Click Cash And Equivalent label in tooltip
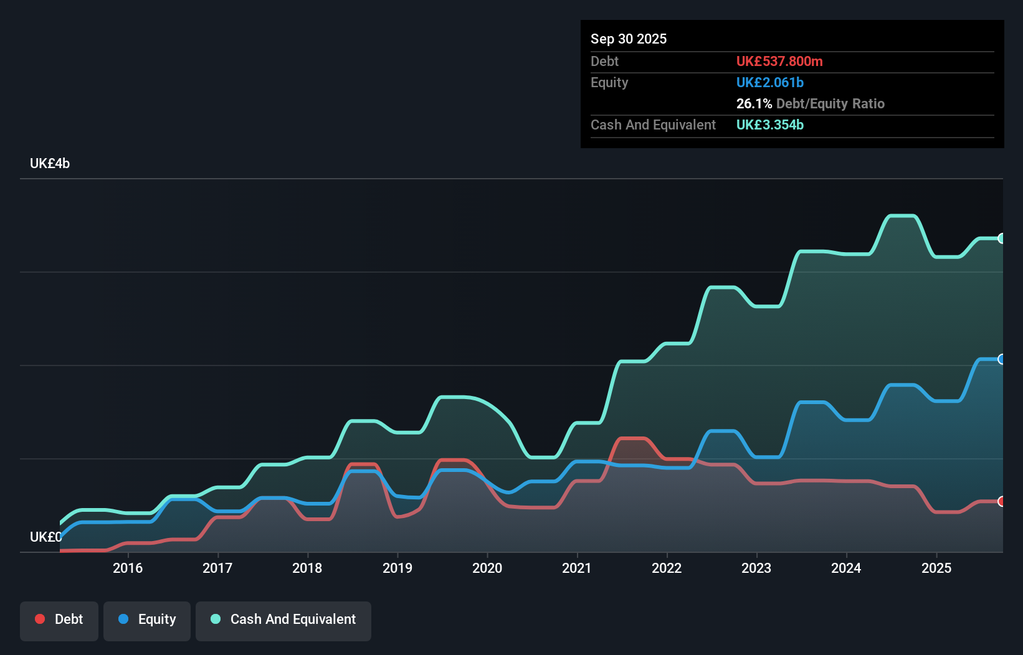 coord(653,125)
